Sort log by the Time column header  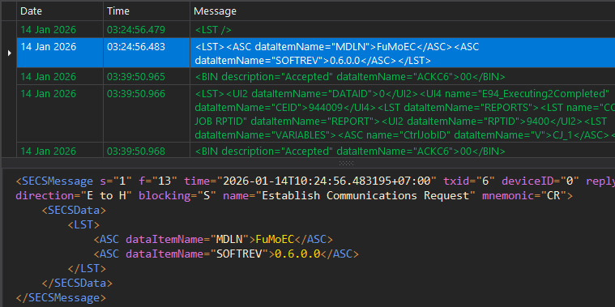[147, 11]
